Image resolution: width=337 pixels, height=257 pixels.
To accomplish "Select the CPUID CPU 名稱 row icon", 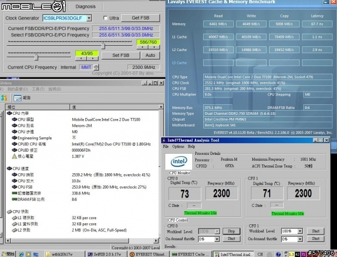I will click(x=14, y=144).
